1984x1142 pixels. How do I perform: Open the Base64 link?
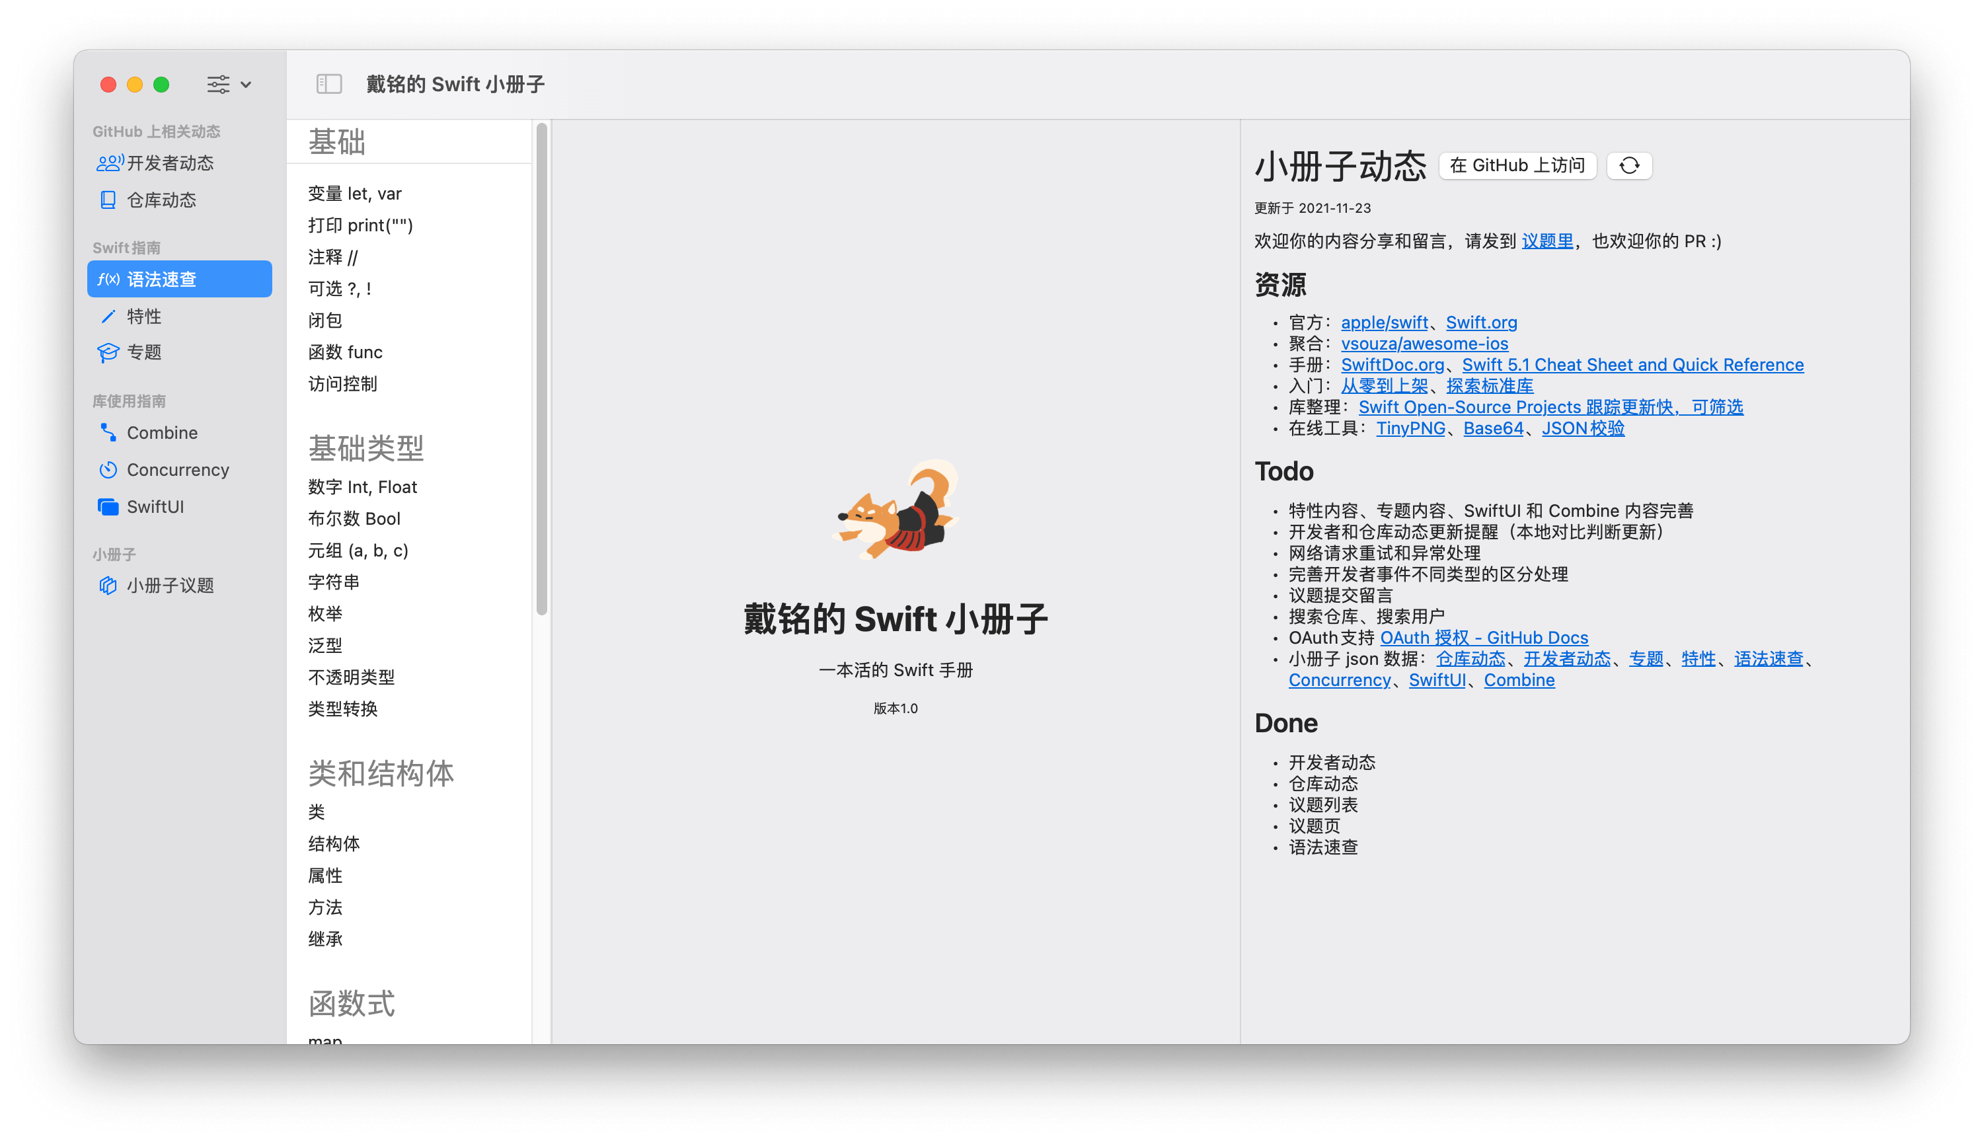coord(1492,428)
